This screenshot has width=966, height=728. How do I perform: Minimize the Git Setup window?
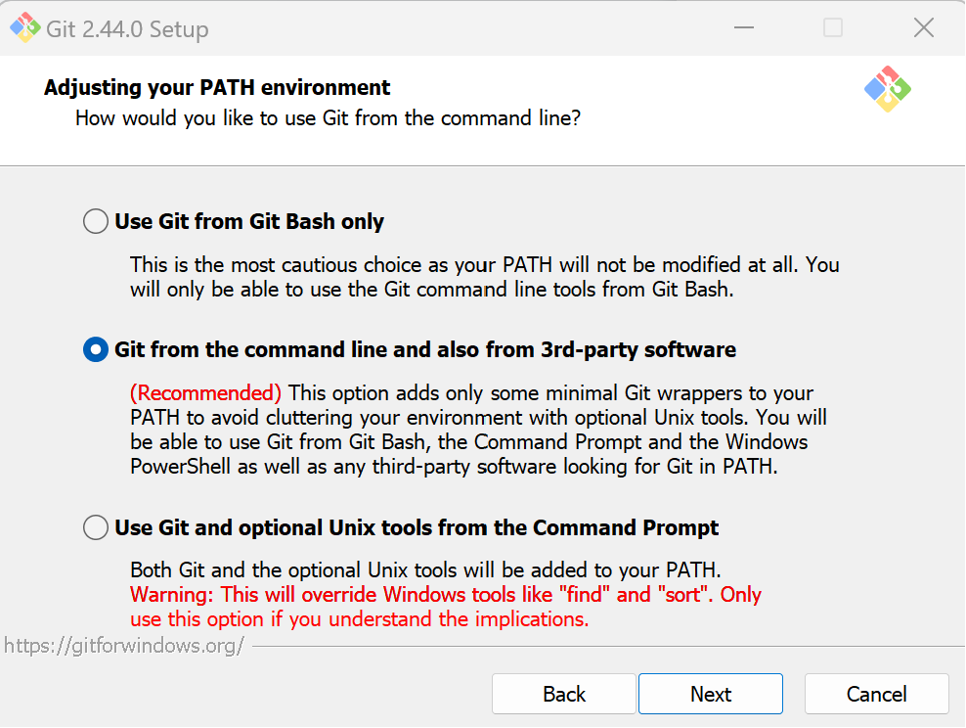pyautogui.click(x=744, y=27)
